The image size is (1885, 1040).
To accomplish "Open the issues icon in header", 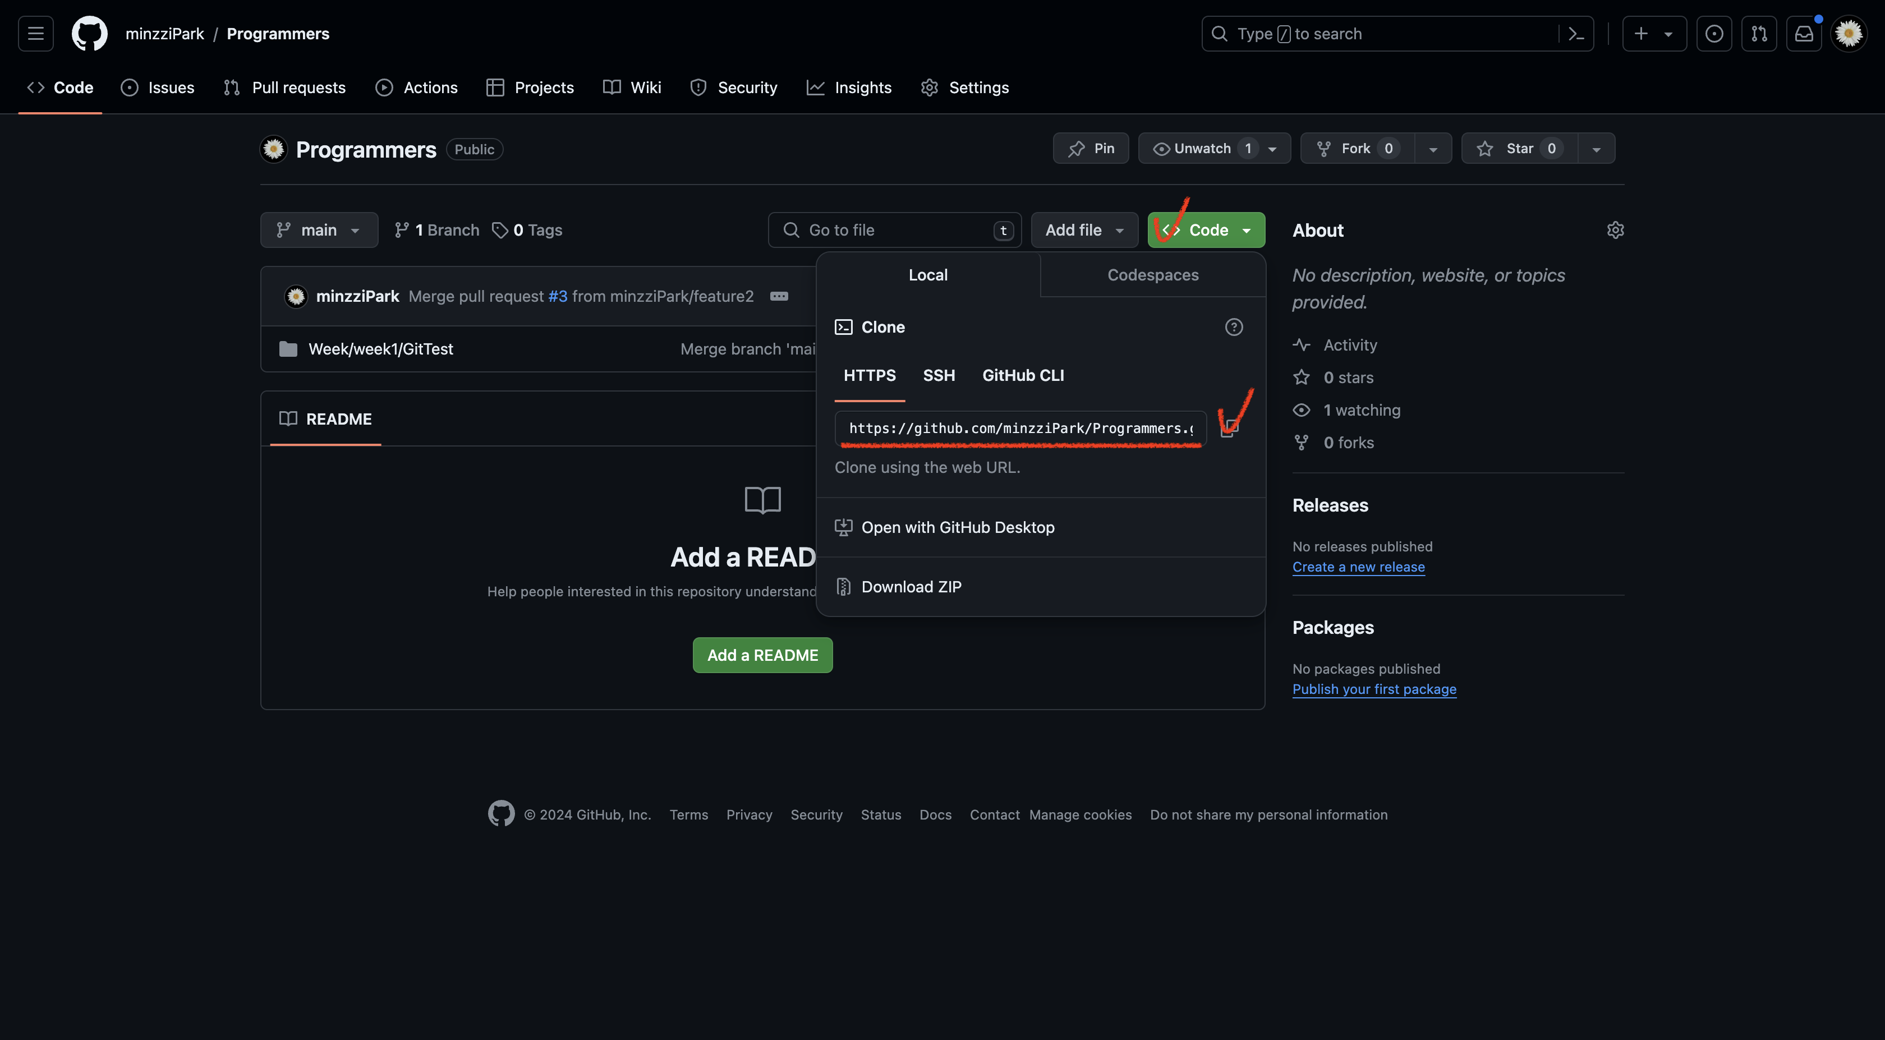I will pyautogui.click(x=1714, y=34).
